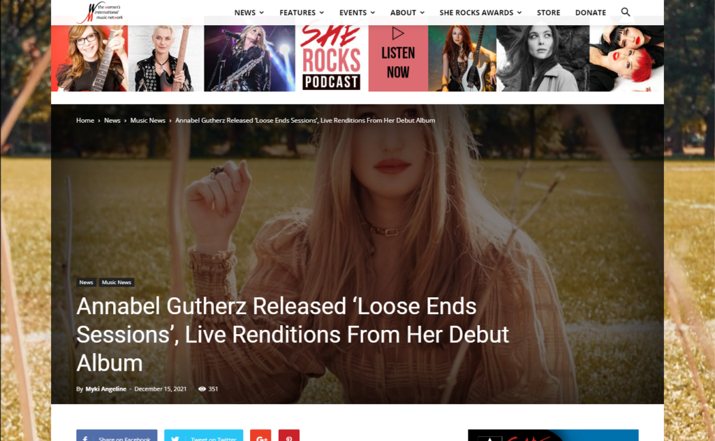
Task: Expand the Features dropdown menu
Action: click(302, 13)
